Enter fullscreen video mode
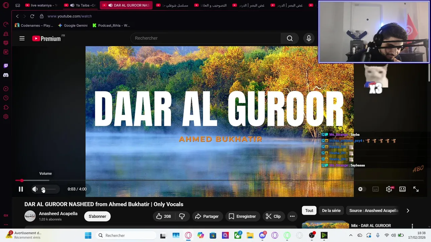This screenshot has width=431, height=242. [416, 189]
